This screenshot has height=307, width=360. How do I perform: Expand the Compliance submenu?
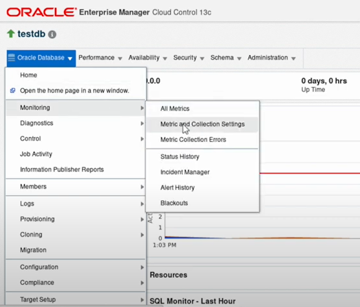tap(76, 283)
